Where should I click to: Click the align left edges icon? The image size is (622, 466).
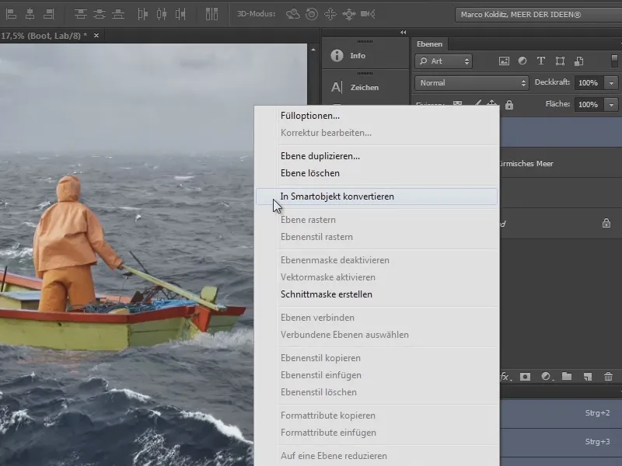(x=12, y=14)
